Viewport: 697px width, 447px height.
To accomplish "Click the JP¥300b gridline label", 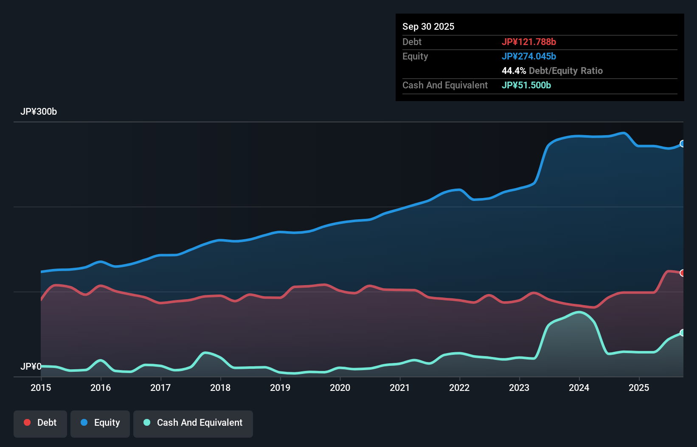I will (x=39, y=112).
